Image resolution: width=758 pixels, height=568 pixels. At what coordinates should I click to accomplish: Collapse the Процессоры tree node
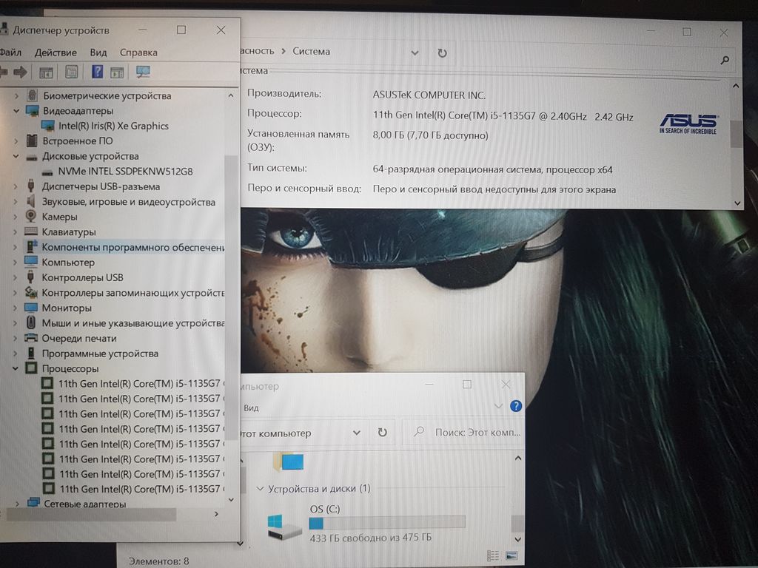[x=16, y=368]
